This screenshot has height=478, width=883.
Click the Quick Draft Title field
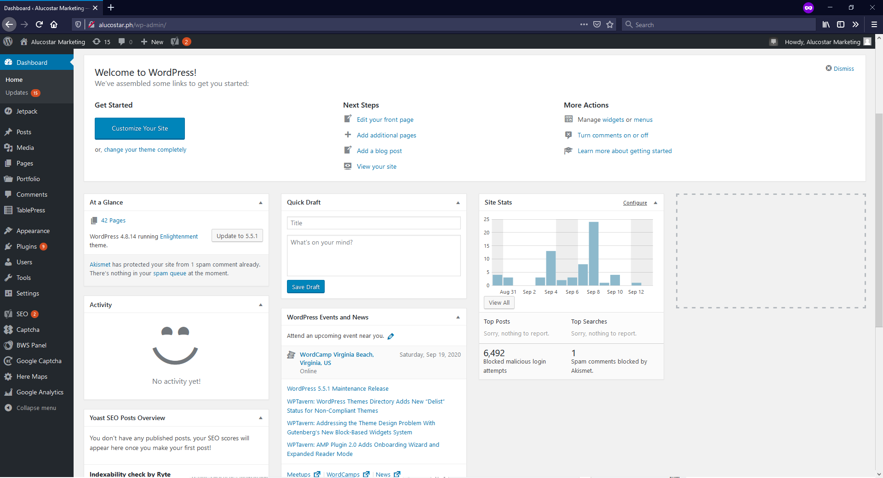[x=374, y=223]
